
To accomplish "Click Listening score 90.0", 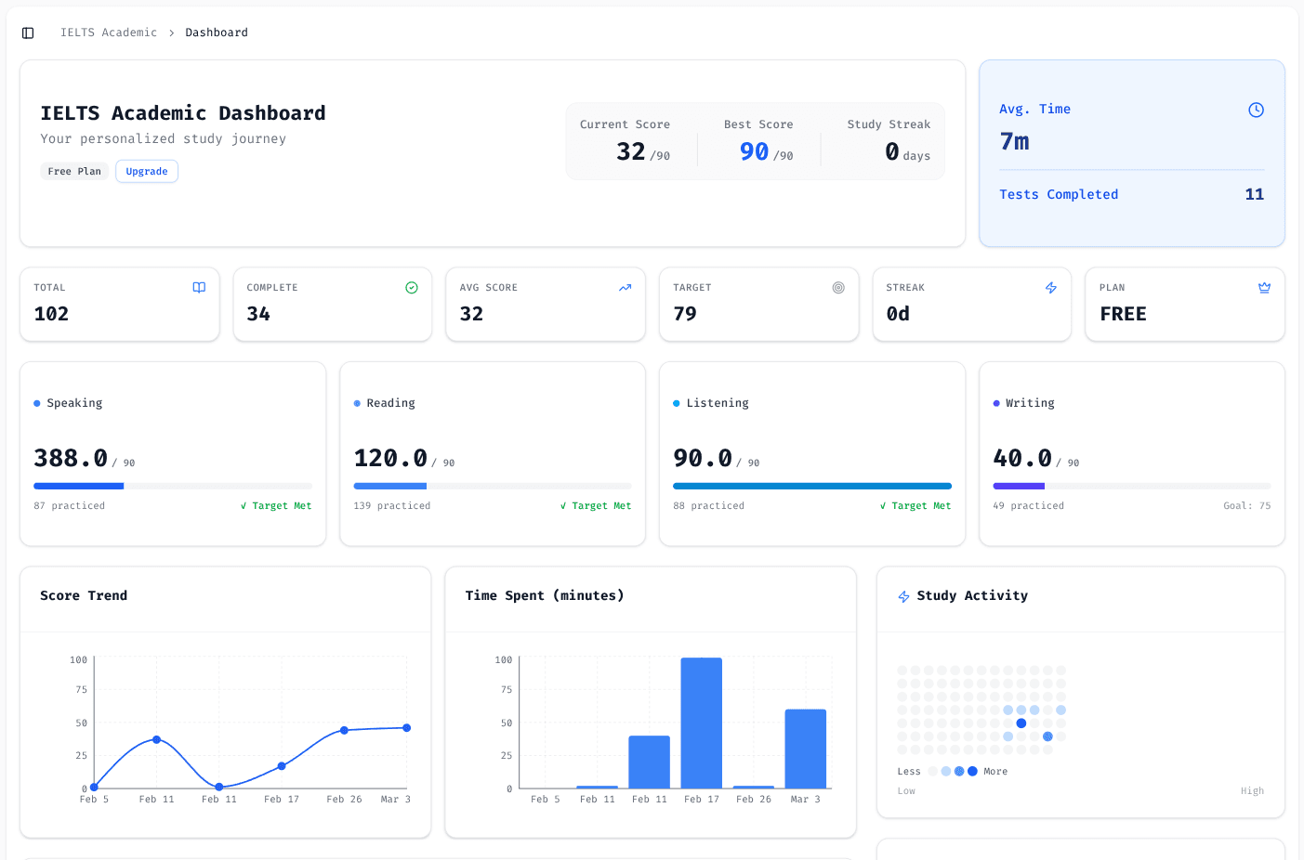I will coord(703,458).
